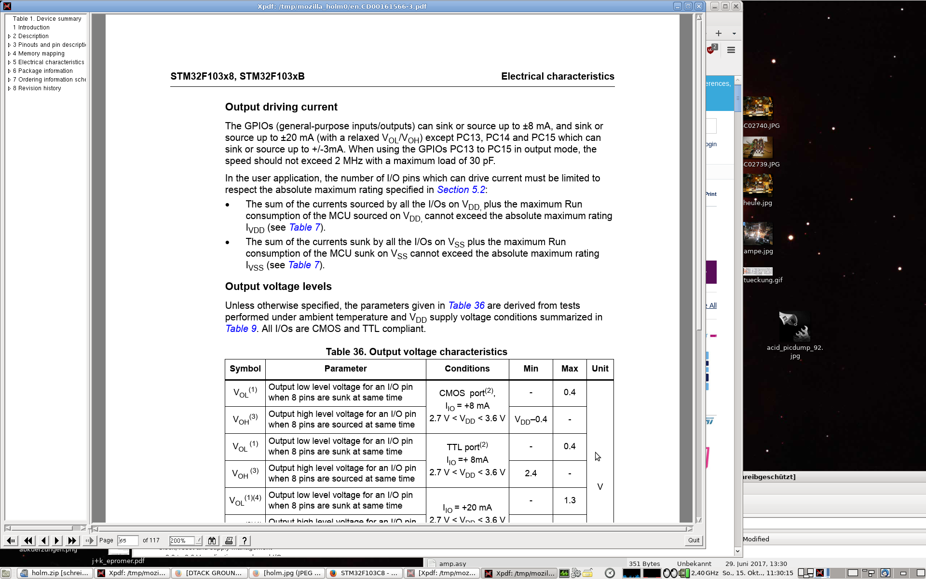Go to the previous page
This screenshot has height=579, width=926.
click(x=44, y=540)
